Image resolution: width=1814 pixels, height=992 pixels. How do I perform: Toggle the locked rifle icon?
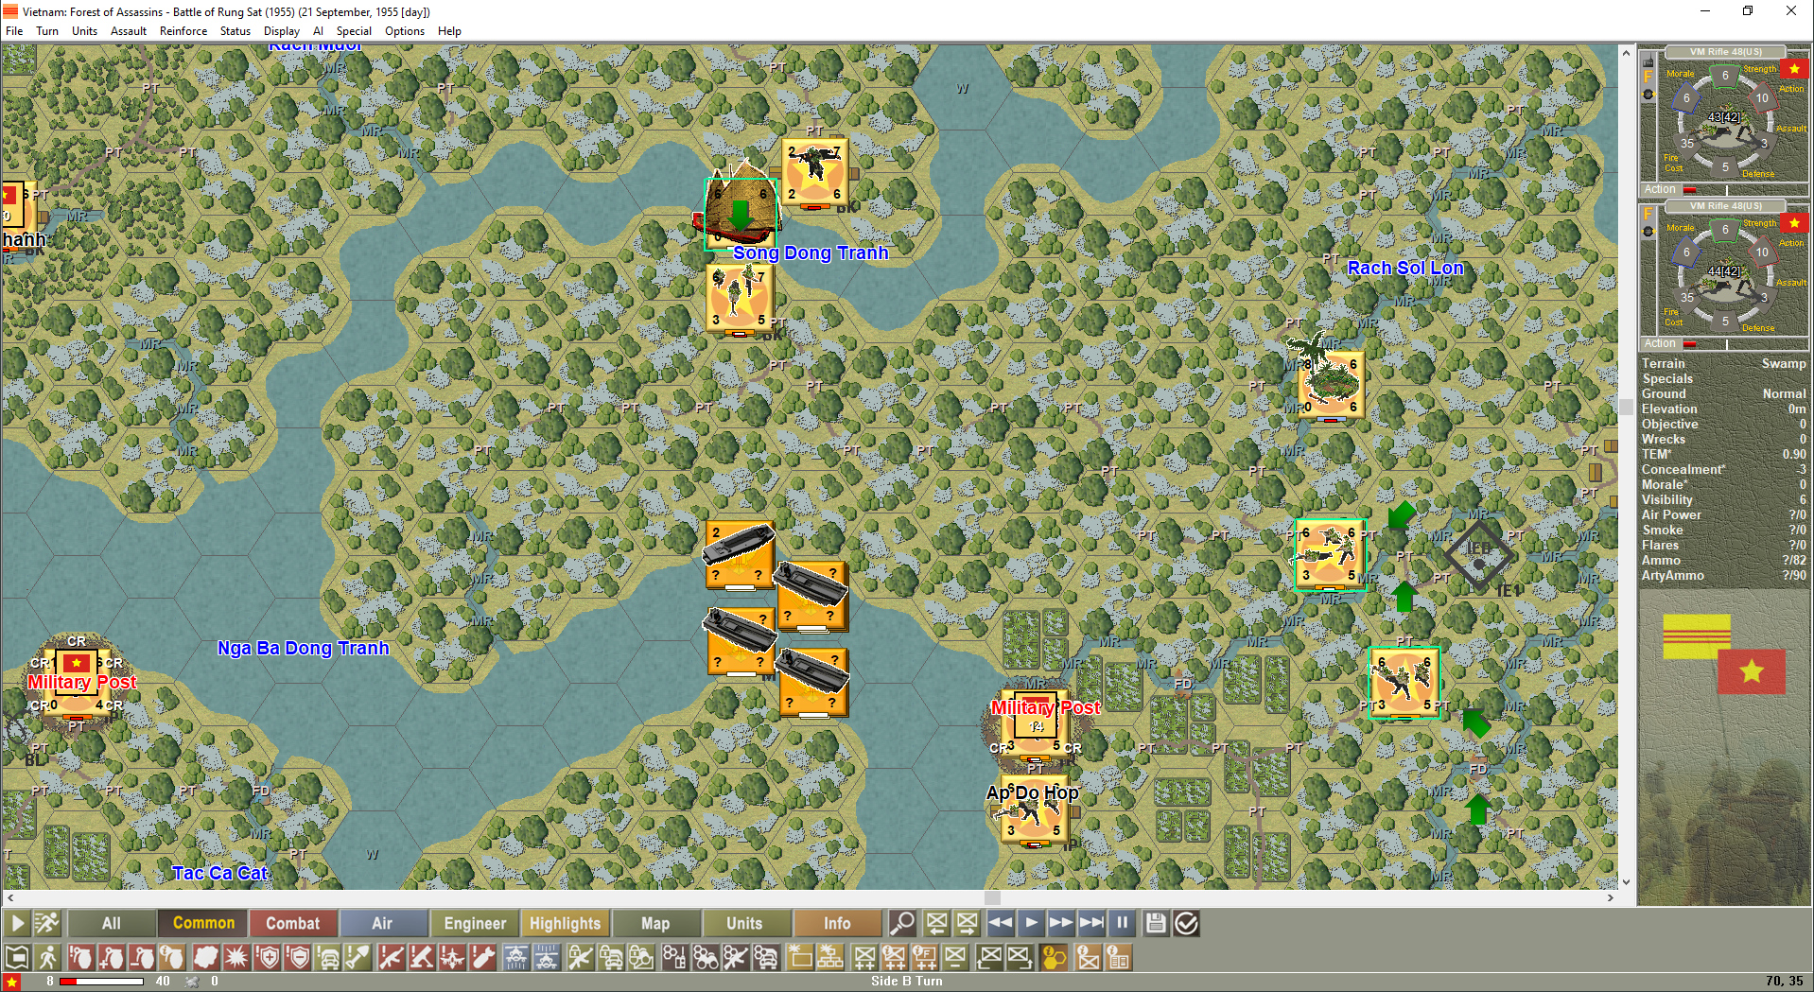coord(580,958)
